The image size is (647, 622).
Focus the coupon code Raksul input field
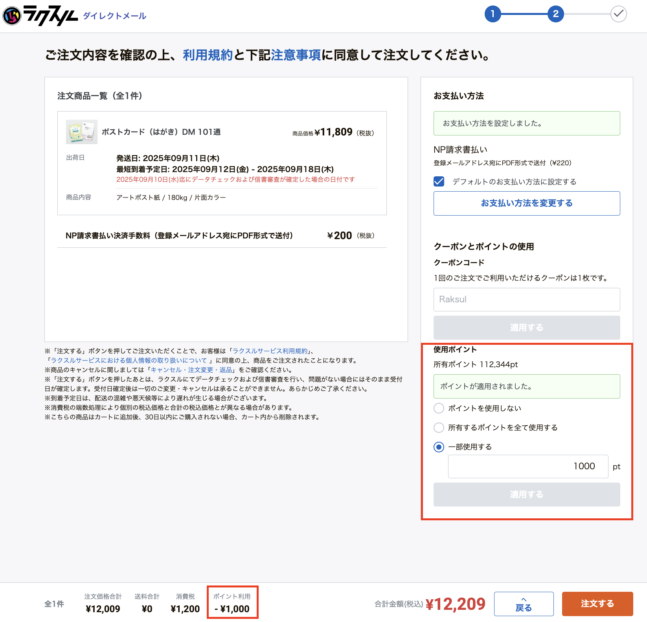coord(527,300)
